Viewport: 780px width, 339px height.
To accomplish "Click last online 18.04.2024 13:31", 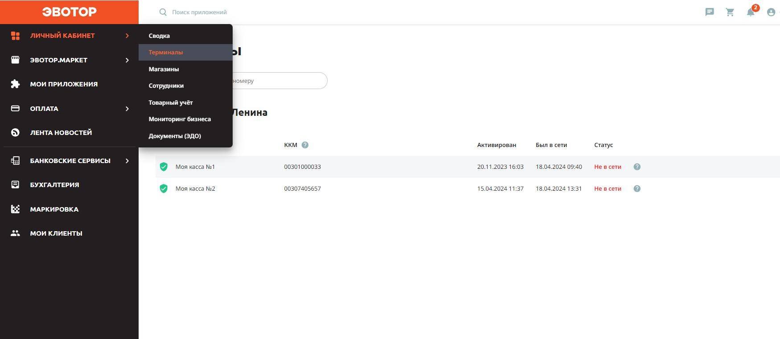I will [x=559, y=188].
